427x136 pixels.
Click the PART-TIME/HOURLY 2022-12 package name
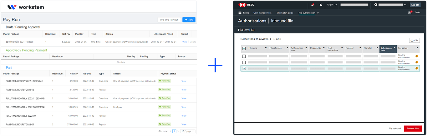click(20, 90)
